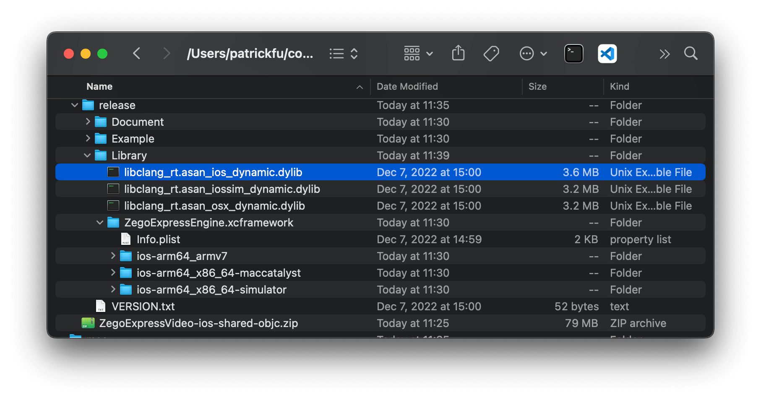
Task: Click the libclang_rt.asan_osx_dynamic.dylib file icon
Action: coord(113,205)
